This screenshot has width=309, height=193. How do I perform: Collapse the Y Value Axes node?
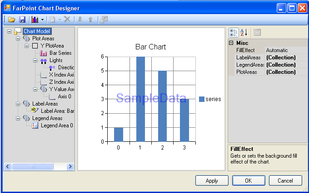tap(35, 89)
